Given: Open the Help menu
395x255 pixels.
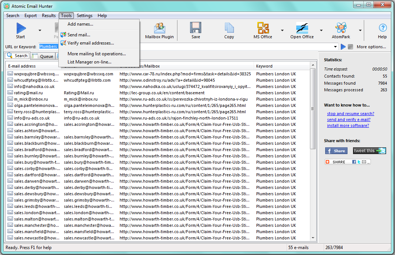Looking at the screenshot, I should pos(102,16).
